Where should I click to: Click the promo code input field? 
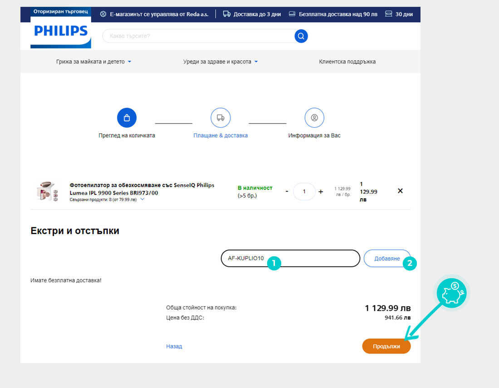[x=290, y=258]
